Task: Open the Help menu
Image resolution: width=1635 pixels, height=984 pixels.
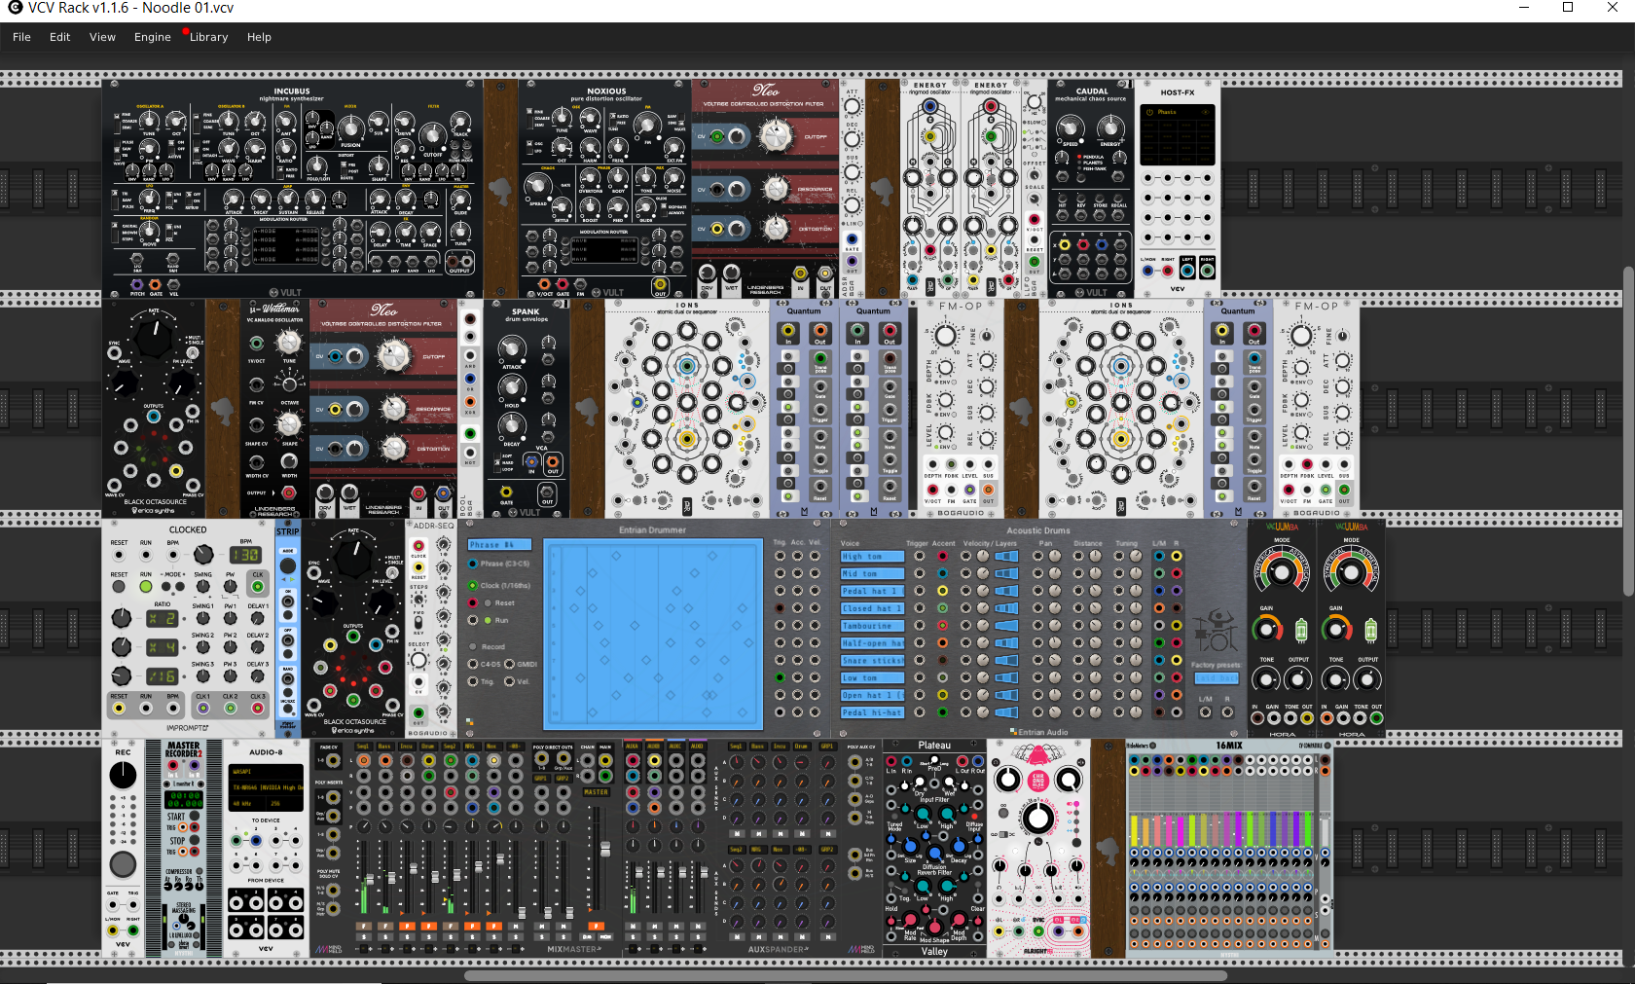Action: 259,37
